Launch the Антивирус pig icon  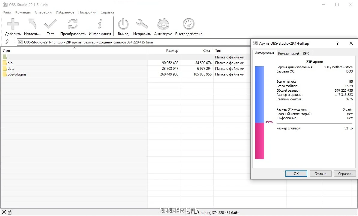click(163, 24)
